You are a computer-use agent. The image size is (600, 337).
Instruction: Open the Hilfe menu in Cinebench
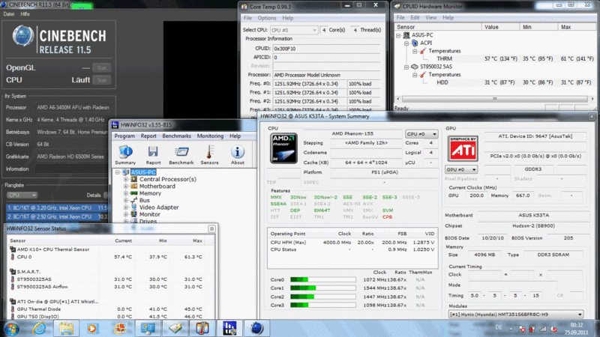click(25, 14)
